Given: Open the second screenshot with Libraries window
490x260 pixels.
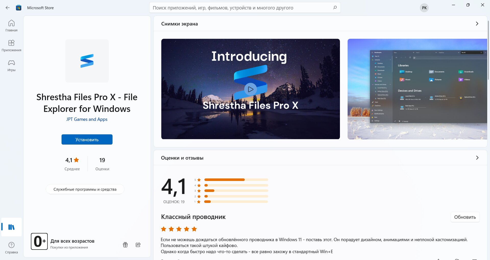Looking at the screenshot, I should (x=417, y=89).
